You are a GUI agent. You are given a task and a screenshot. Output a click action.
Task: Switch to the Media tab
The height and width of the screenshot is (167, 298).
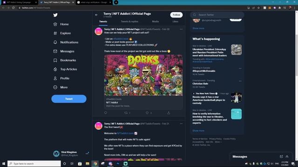tap(155, 22)
